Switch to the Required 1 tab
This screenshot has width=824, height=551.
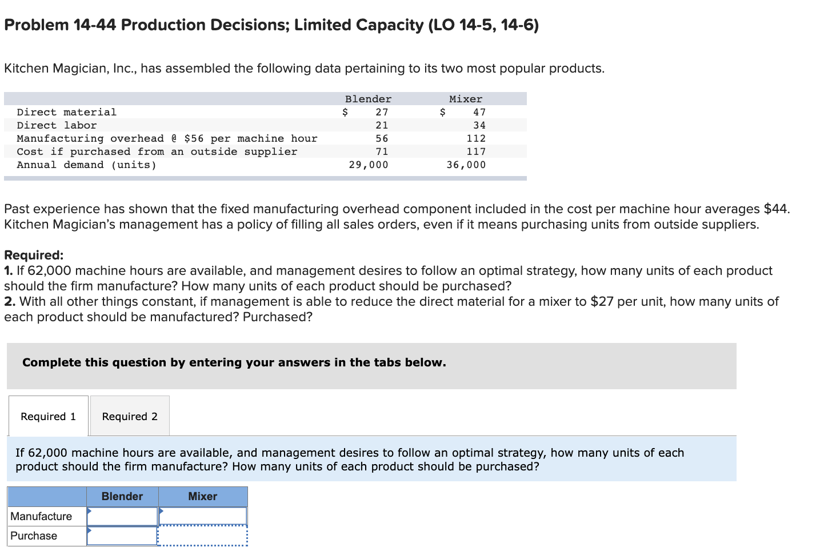48,416
